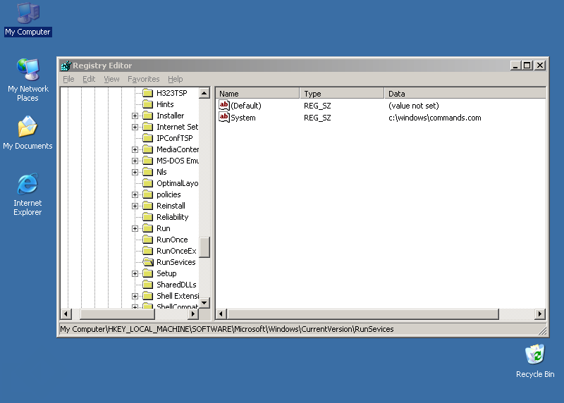The height and width of the screenshot is (403, 564).
Task: Open the Help menu
Action: click(175, 79)
